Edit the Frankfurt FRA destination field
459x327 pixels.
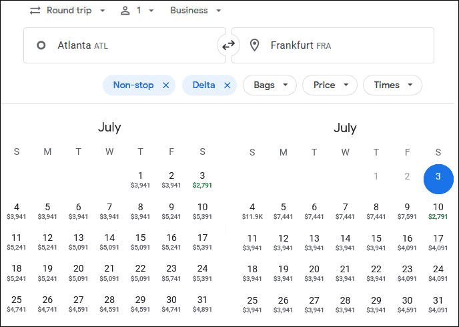(x=333, y=45)
